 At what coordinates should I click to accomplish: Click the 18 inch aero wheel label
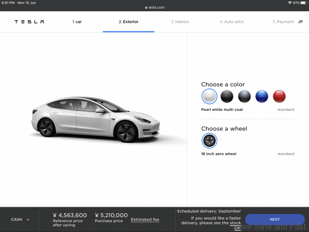coord(218,154)
